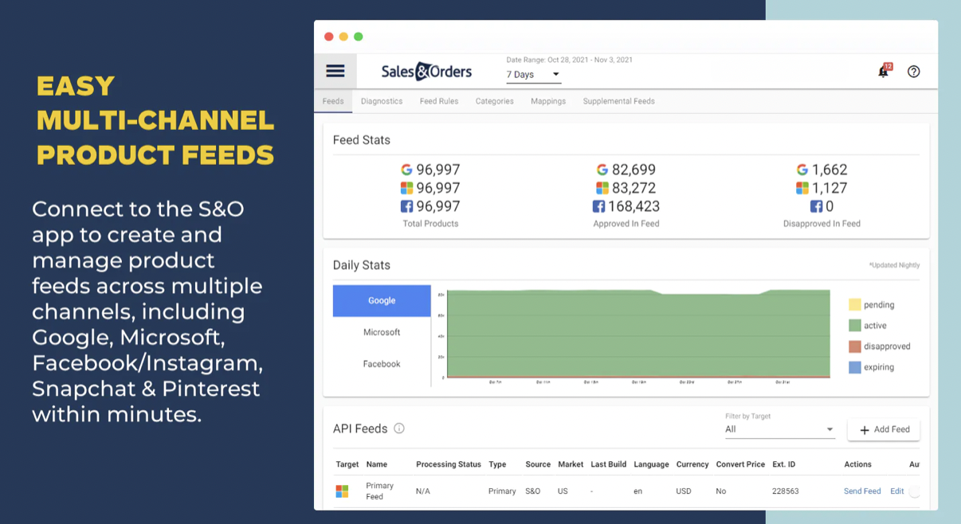Select Google in Daily Stats channels
Image resolution: width=961 pixels, height=524 pixels.
click(x=382, y=300)
